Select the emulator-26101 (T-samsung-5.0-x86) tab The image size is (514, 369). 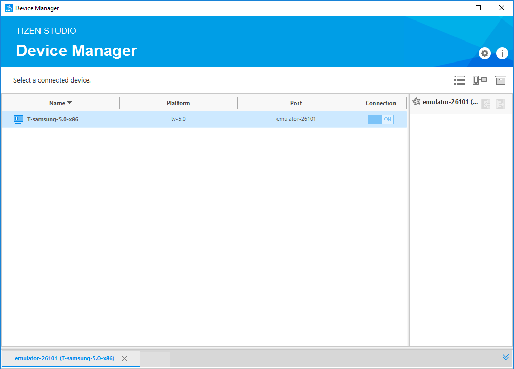pos(65,358)
